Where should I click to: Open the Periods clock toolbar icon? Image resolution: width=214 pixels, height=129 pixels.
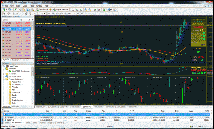click(109, 10)
